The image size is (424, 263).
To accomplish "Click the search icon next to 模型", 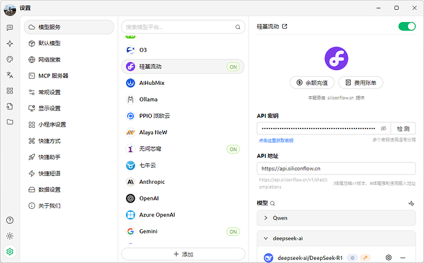I will coord(273,203).
